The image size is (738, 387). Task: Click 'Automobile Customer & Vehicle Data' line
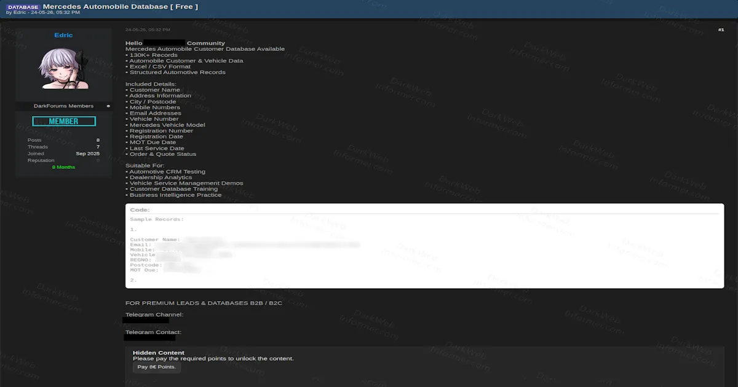184,61
